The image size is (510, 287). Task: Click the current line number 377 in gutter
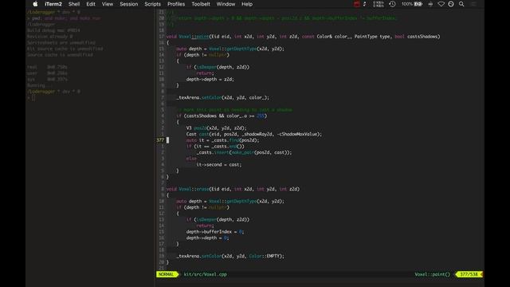pos(160,140)
